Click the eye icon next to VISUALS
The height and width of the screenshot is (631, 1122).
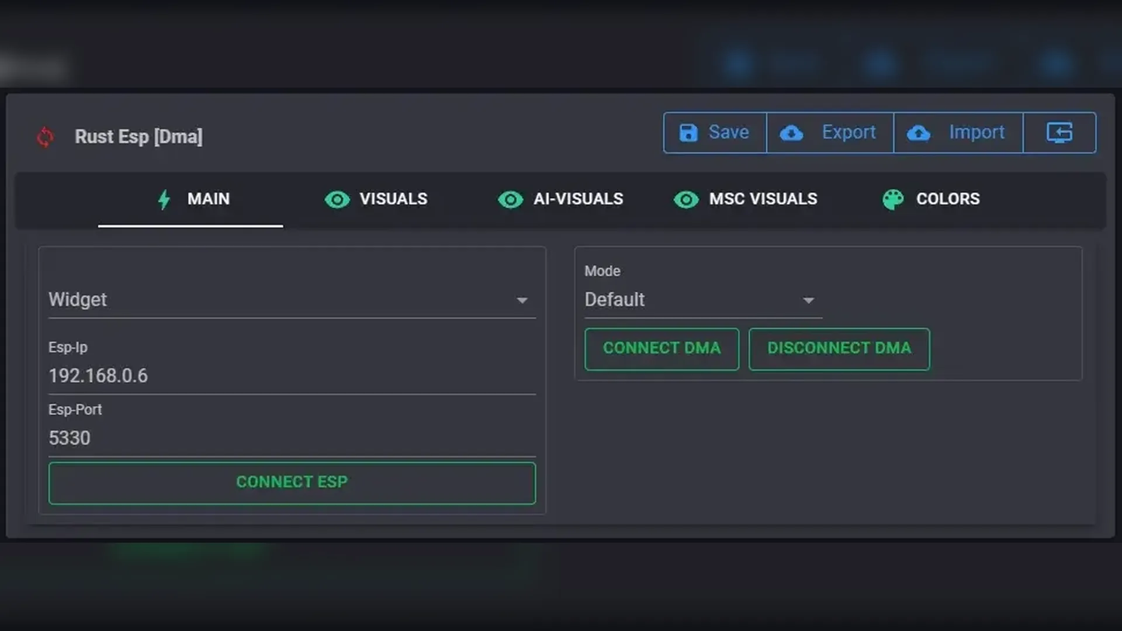pos(337,200)
